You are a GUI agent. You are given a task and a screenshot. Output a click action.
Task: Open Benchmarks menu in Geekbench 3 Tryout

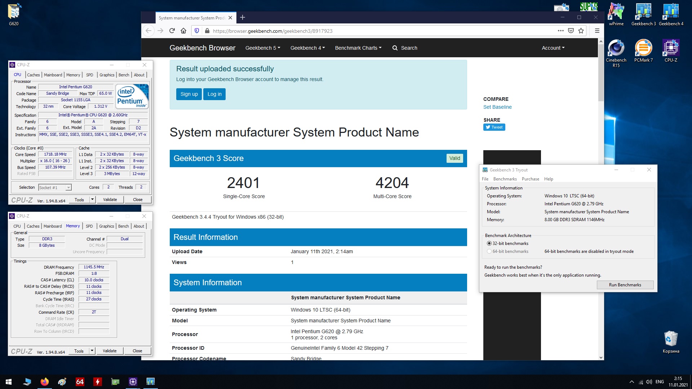505,179
